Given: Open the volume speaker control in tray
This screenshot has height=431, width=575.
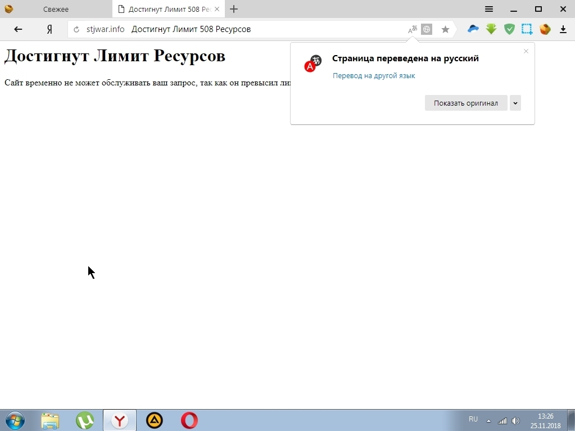Looking at the screenshot, I should [x=515, y=420].
